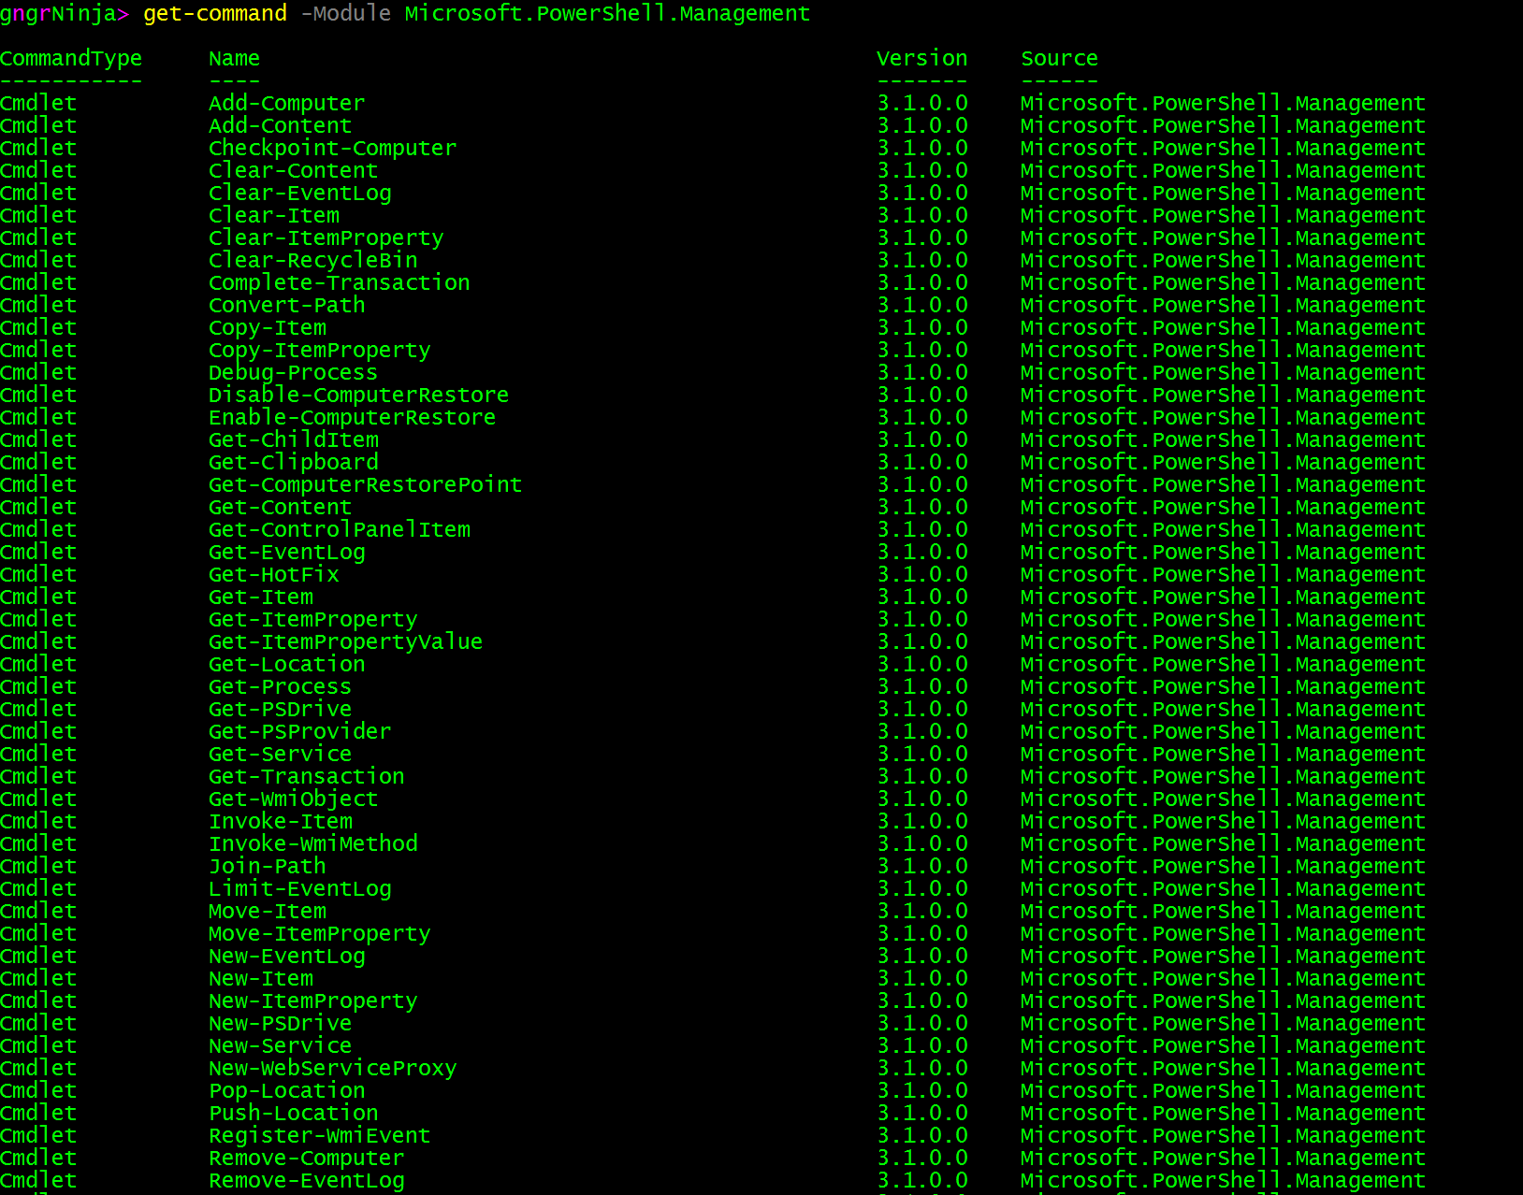
Task: Click the Version column header
Action: (921, 59)
